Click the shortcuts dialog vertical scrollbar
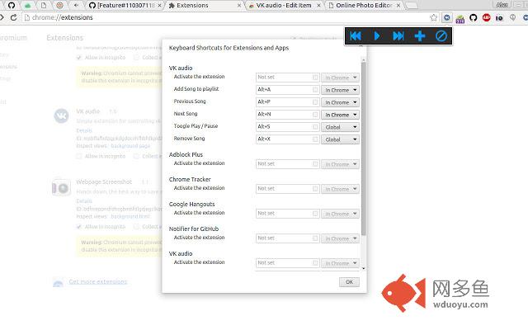Screen dimensions: 528x330 tap(363, 148)
